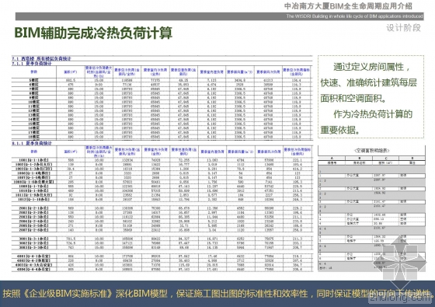Select column header 'C' in the area schedule
This screenshot has width=435, height=307.
385,159
